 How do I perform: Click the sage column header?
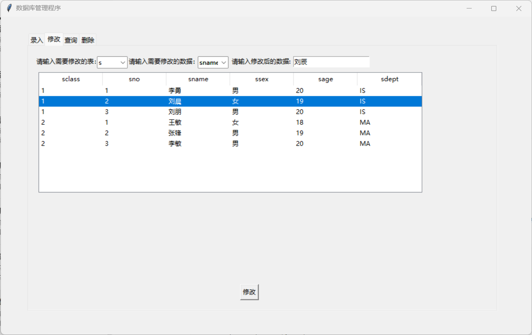pos(325,79)
